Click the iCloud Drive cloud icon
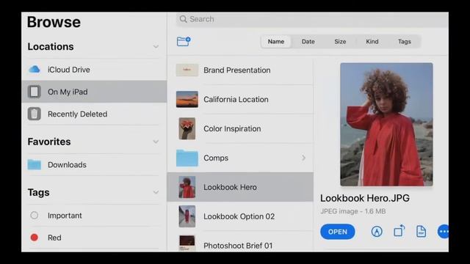The width and height of the screenshot is (470, 264). (35, 70)
